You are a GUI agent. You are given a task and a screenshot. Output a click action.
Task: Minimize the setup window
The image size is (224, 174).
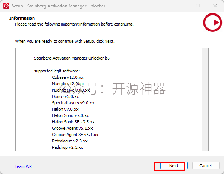pos(181,6)
